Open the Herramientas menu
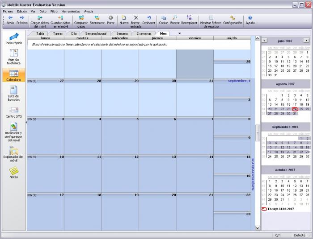 coord(71,11)
